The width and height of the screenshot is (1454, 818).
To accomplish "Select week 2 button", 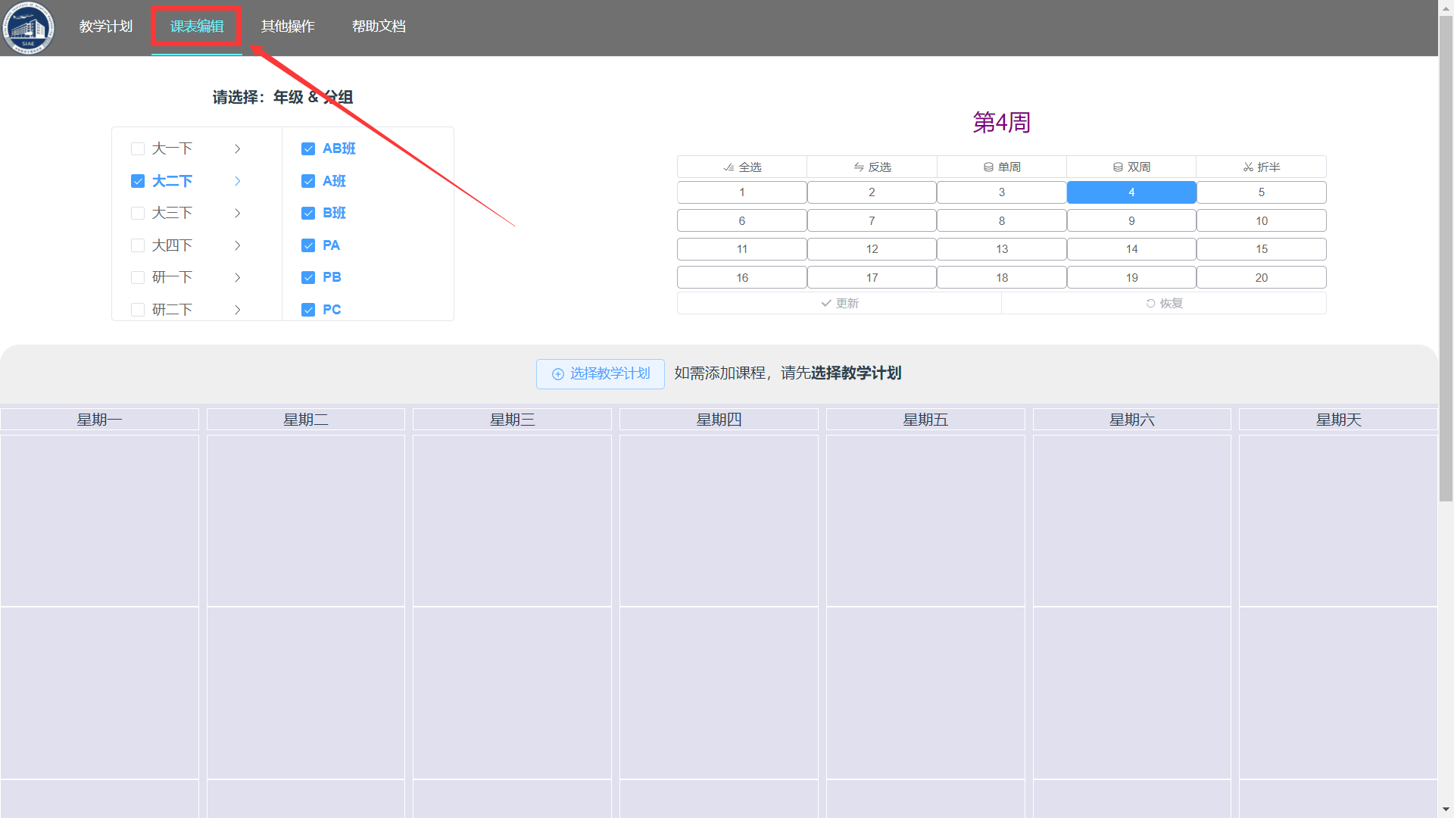I will click(x=872, y=192).
